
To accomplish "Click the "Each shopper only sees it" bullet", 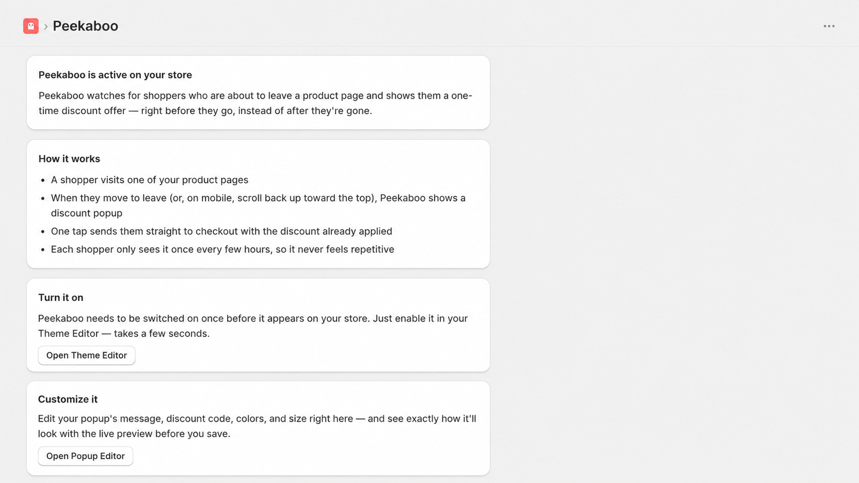I will pyautogui.click(x=222, y=250).
